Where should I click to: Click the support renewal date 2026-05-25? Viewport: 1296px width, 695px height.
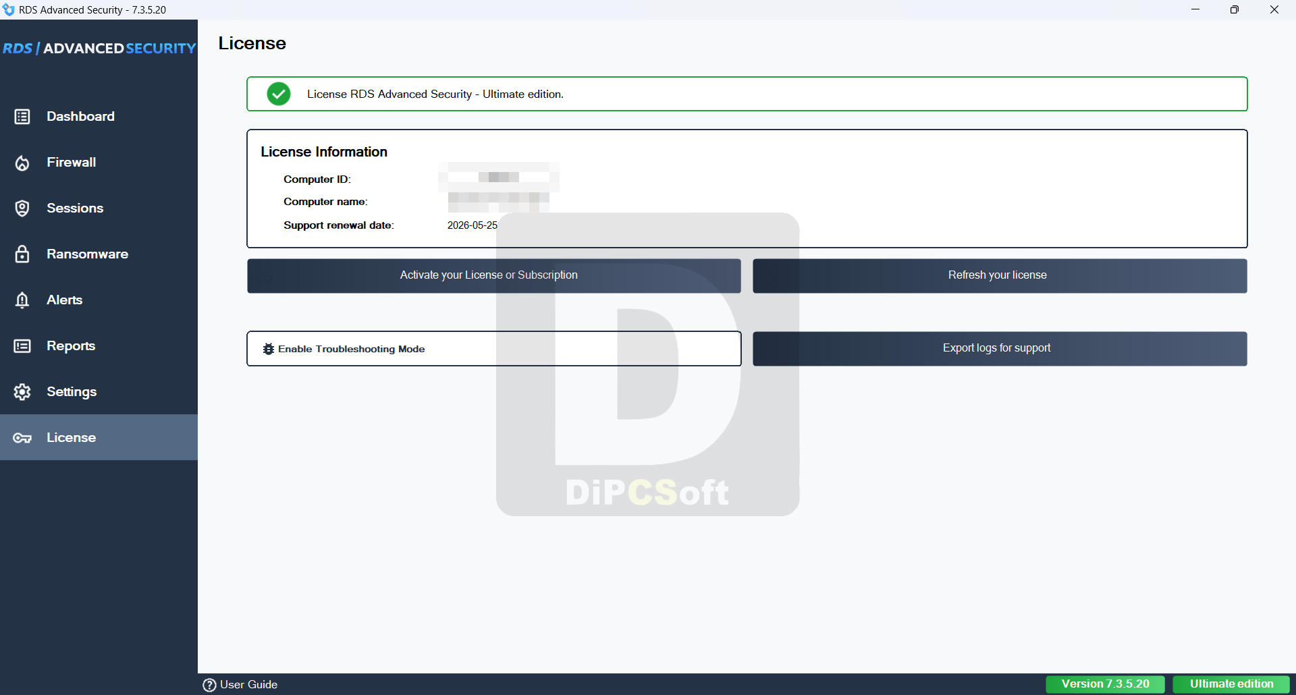point(472,225)
